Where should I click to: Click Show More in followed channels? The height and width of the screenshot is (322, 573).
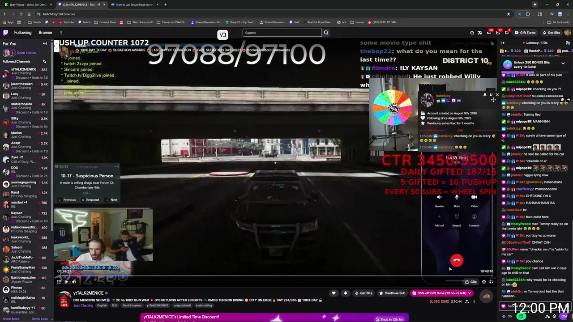11,319
